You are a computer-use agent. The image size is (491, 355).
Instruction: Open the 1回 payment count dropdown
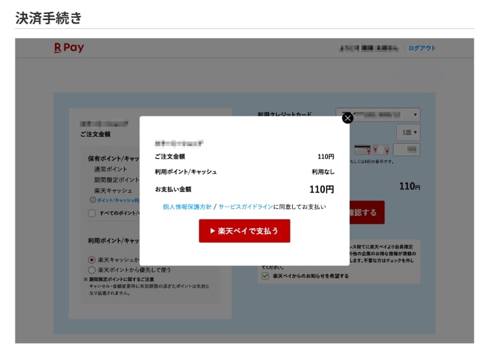click(x=408, y=132)
